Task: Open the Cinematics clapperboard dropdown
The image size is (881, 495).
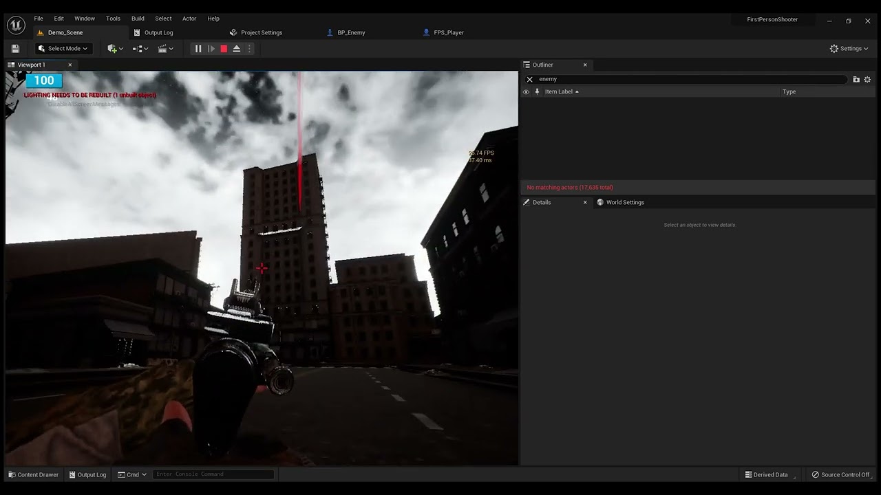Action: (165, 49)
